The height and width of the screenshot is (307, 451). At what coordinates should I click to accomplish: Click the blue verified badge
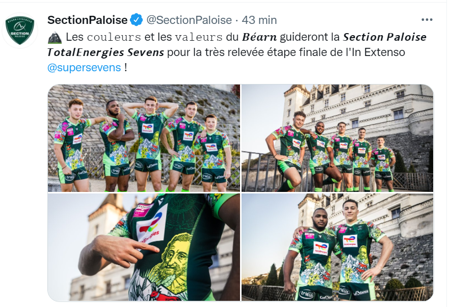pyautogui.click(x=137, y=20)
